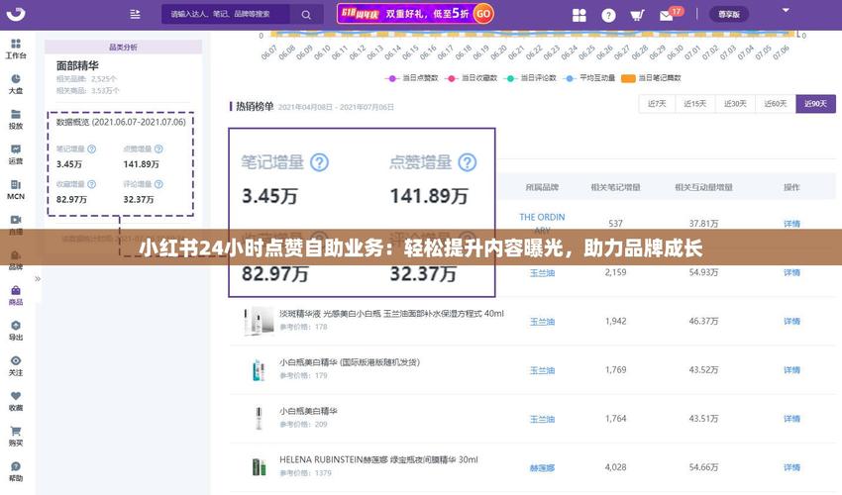Click the GO button on 618 banner
842x495 pixels.
pyautogui.click(x=483, y=14)
